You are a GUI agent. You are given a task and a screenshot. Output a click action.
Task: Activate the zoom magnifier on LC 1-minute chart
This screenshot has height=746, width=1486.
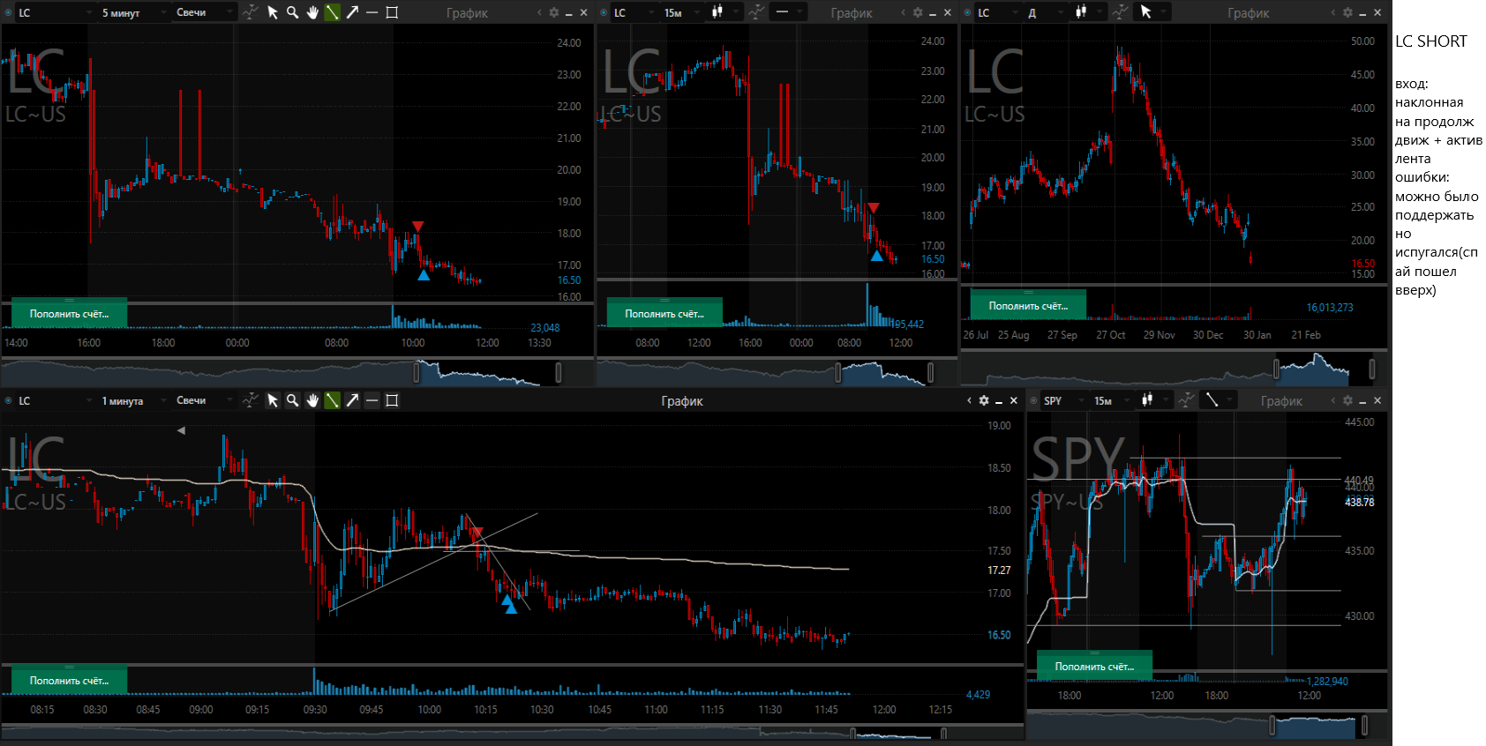click(x=292, y=400)
